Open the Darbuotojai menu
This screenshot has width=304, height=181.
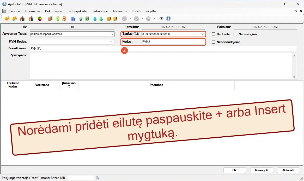coord(99,11)
